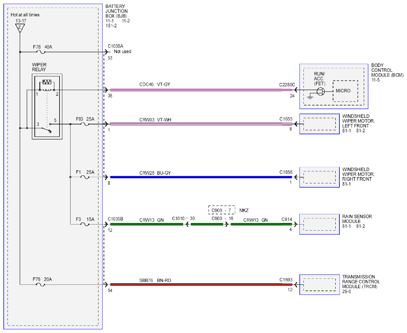The width and height of the screenshot is (407, 333).
Task: Click the F78 40A fuse symbol
Action: click(41, 52)
